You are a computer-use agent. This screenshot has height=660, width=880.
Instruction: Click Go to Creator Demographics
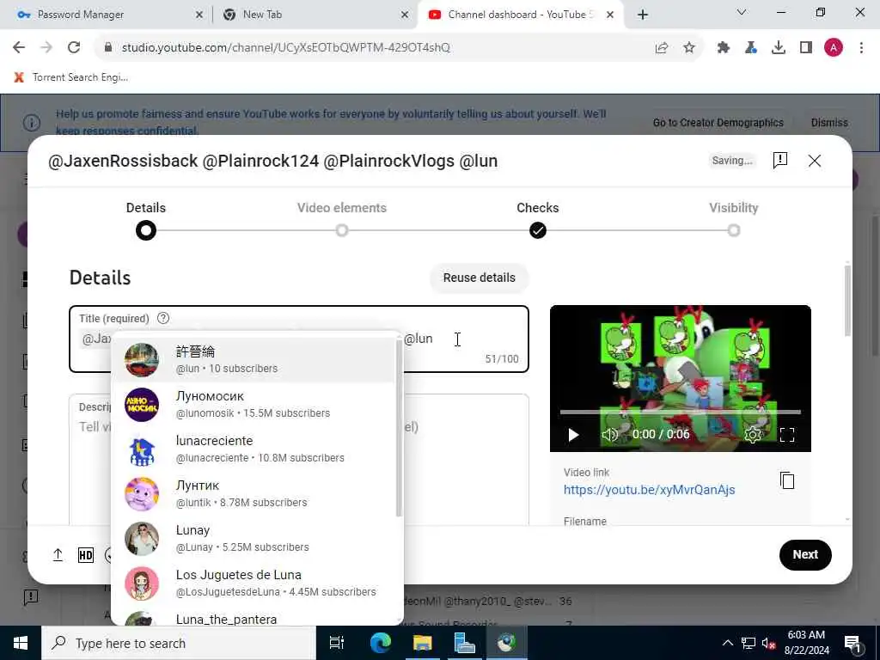point(718,122)
